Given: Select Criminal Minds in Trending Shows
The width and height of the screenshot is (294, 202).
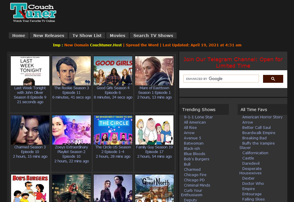Looking at the screenshot, I should (197, 185).
